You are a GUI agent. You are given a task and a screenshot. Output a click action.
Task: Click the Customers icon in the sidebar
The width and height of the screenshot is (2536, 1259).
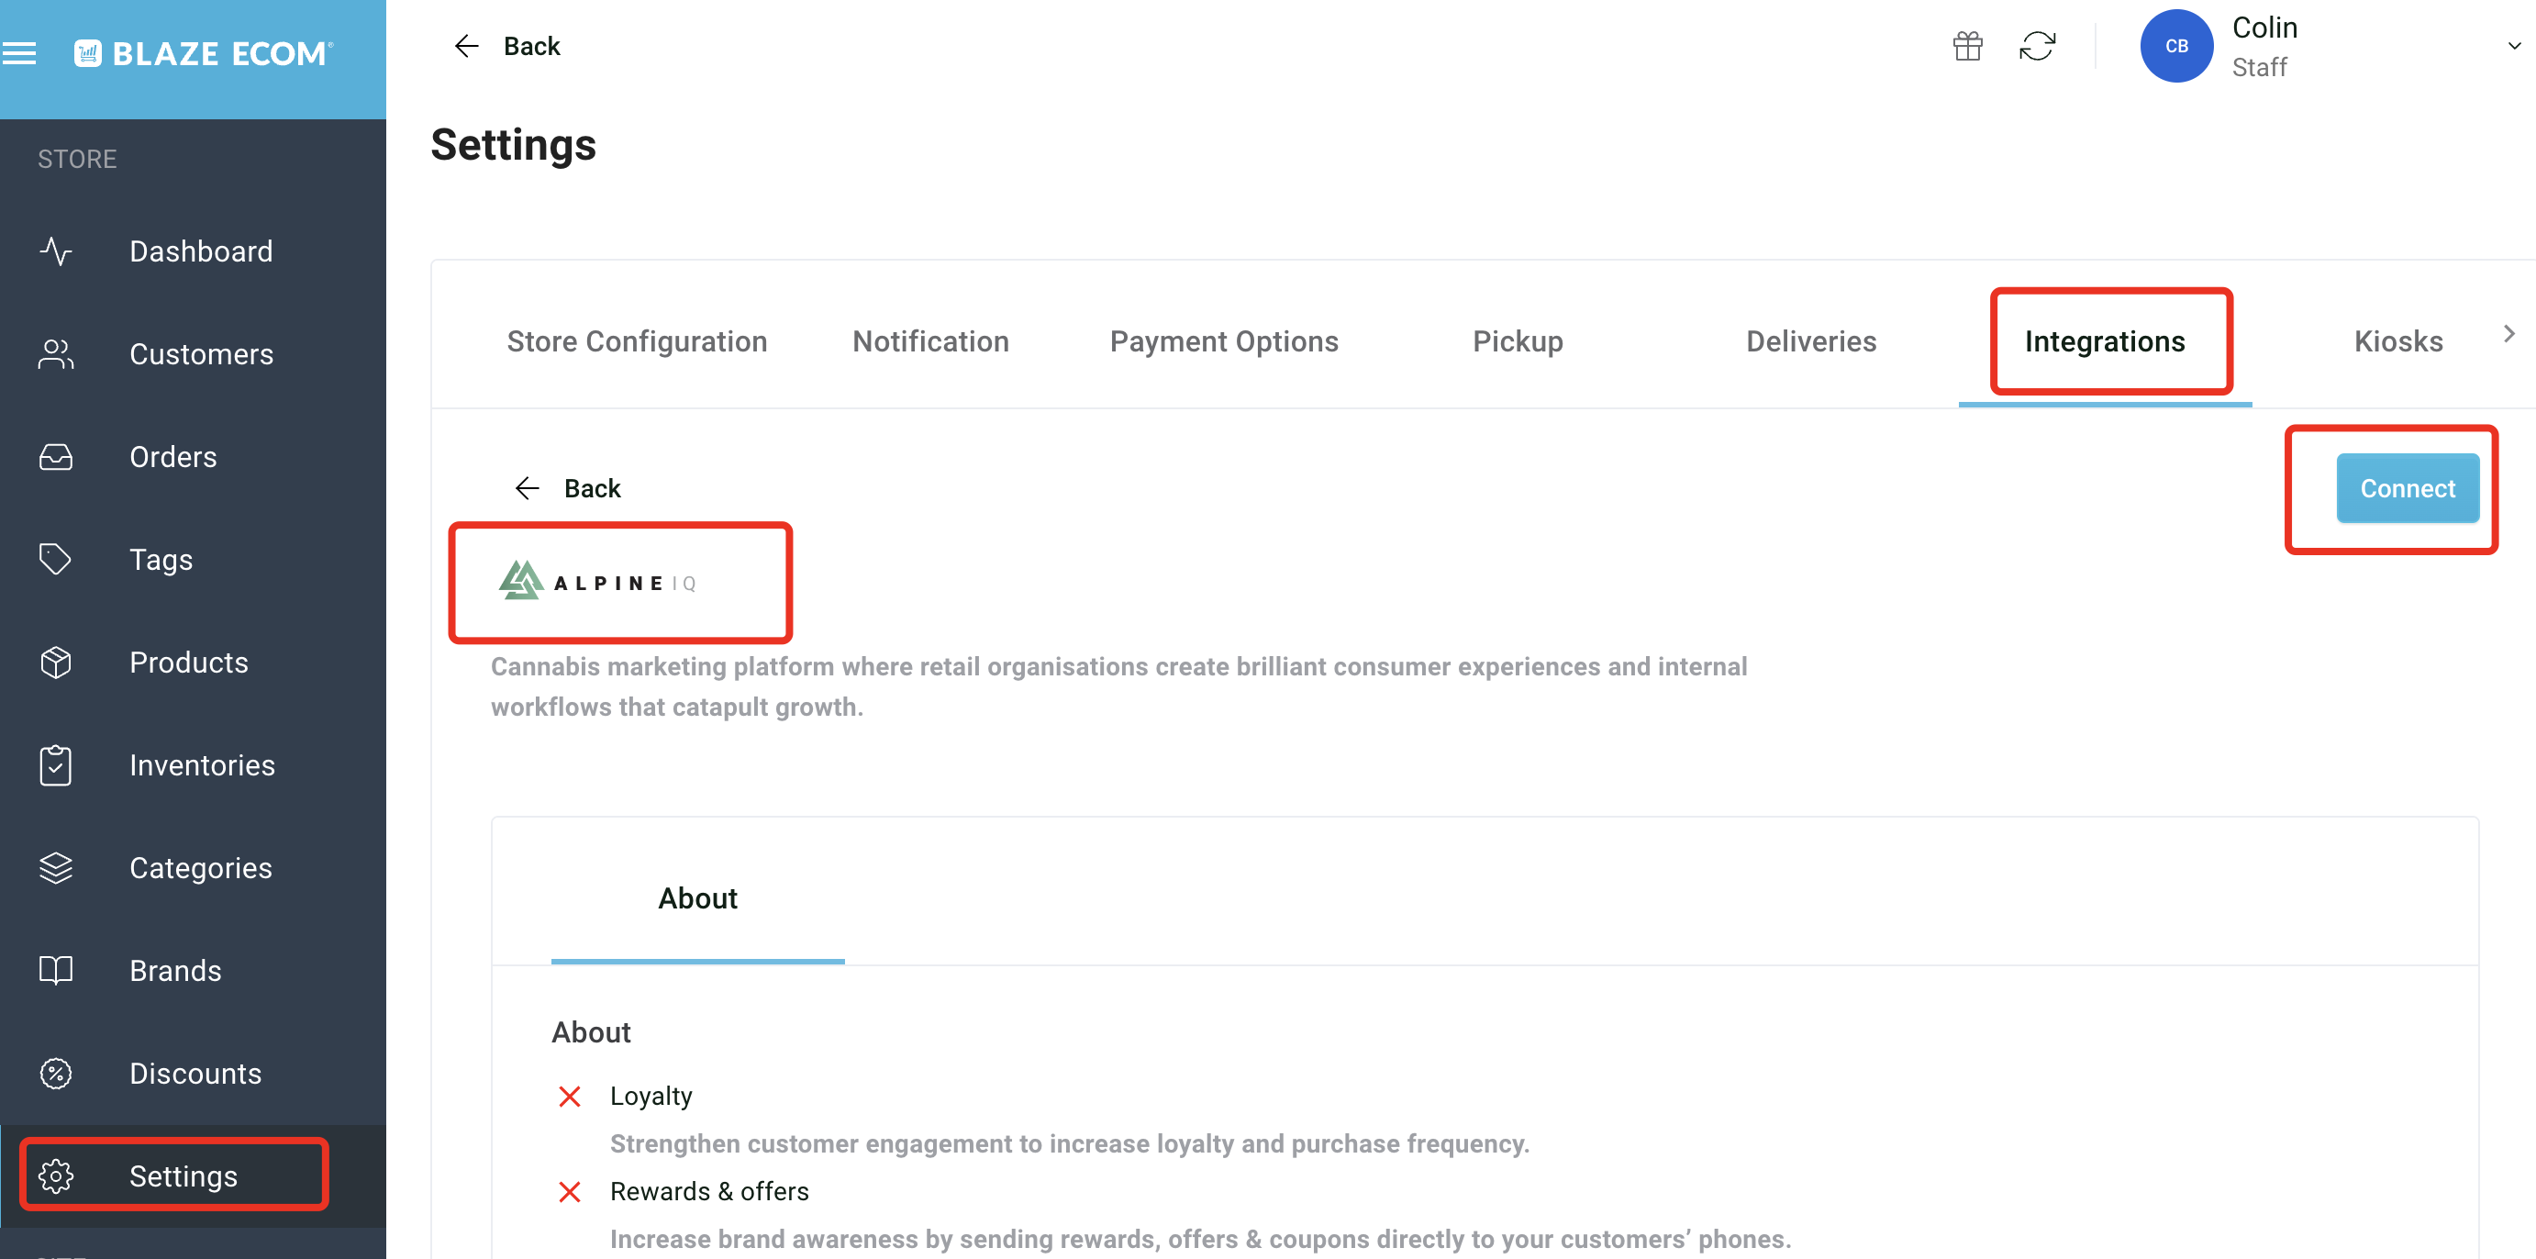55,354
